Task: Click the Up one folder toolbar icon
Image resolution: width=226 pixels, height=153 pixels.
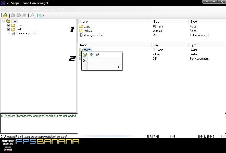Action: coord(24,15)
